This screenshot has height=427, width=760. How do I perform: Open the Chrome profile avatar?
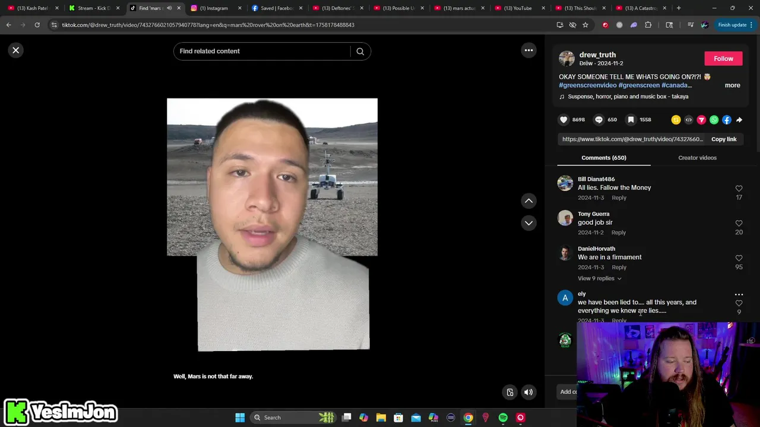coord(704,25)
